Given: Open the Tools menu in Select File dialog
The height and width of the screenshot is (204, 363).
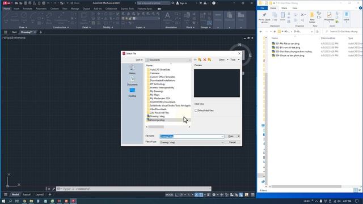Looking at the screenshot, I should tap(235, 59).
